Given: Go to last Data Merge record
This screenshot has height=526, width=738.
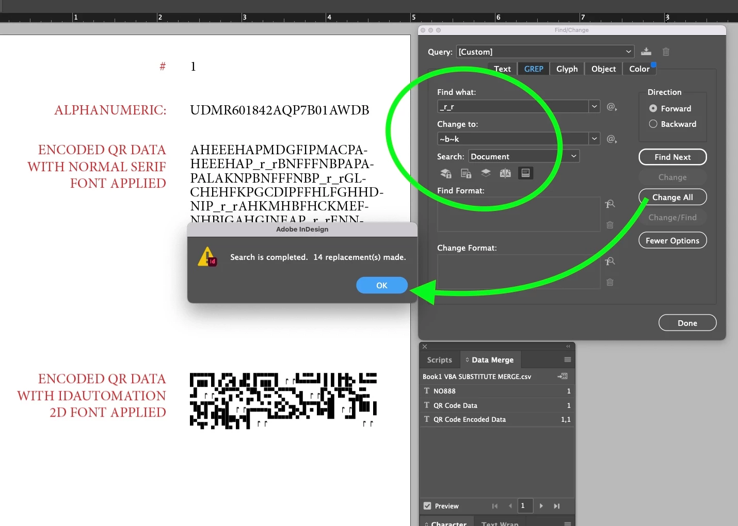Looking at the screenshot, I should 556,506.
